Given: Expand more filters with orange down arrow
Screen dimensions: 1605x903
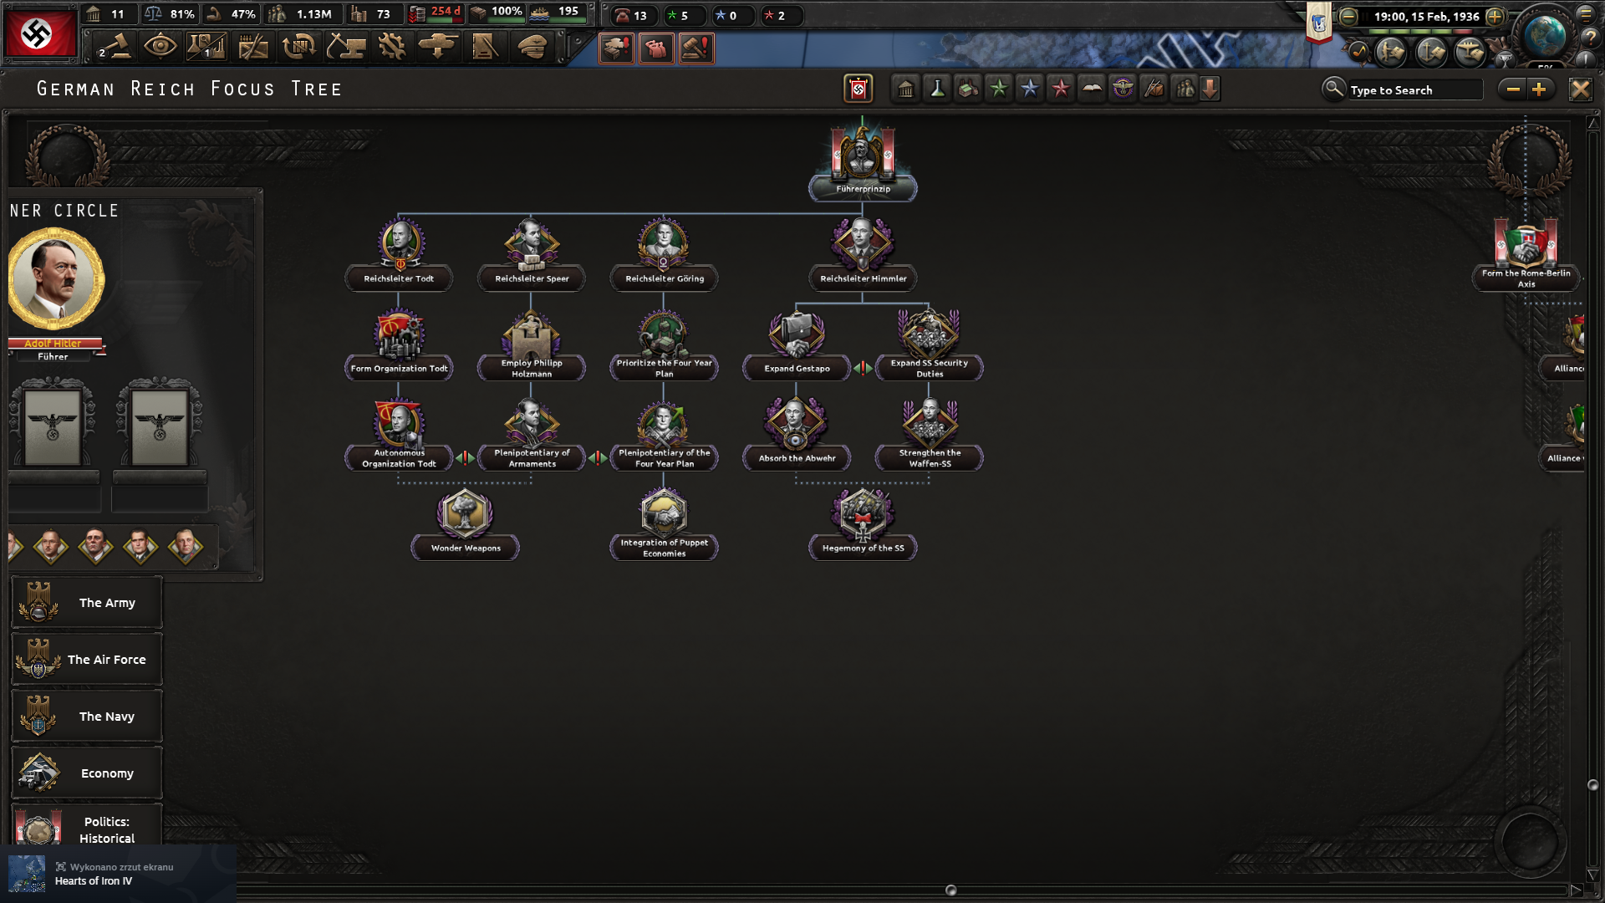Looking at the screenshot, I should (1210, 89).
